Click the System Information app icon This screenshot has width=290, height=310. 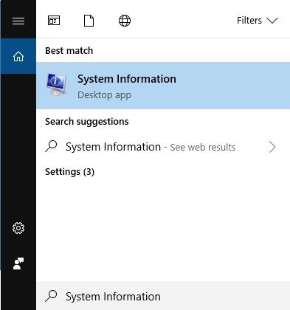click(x=57, y=84)
